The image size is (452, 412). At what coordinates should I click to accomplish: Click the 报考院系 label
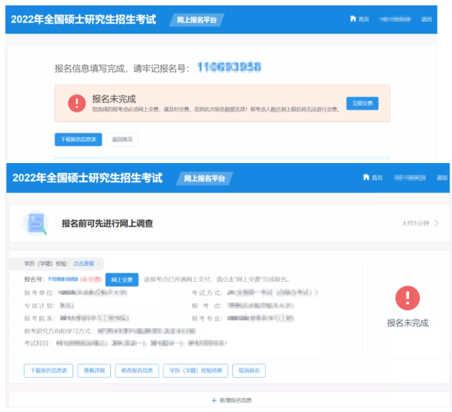coord(40,318)
